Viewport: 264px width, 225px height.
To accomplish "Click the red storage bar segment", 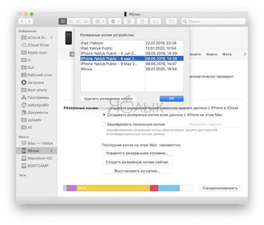I will coord(154,188).
